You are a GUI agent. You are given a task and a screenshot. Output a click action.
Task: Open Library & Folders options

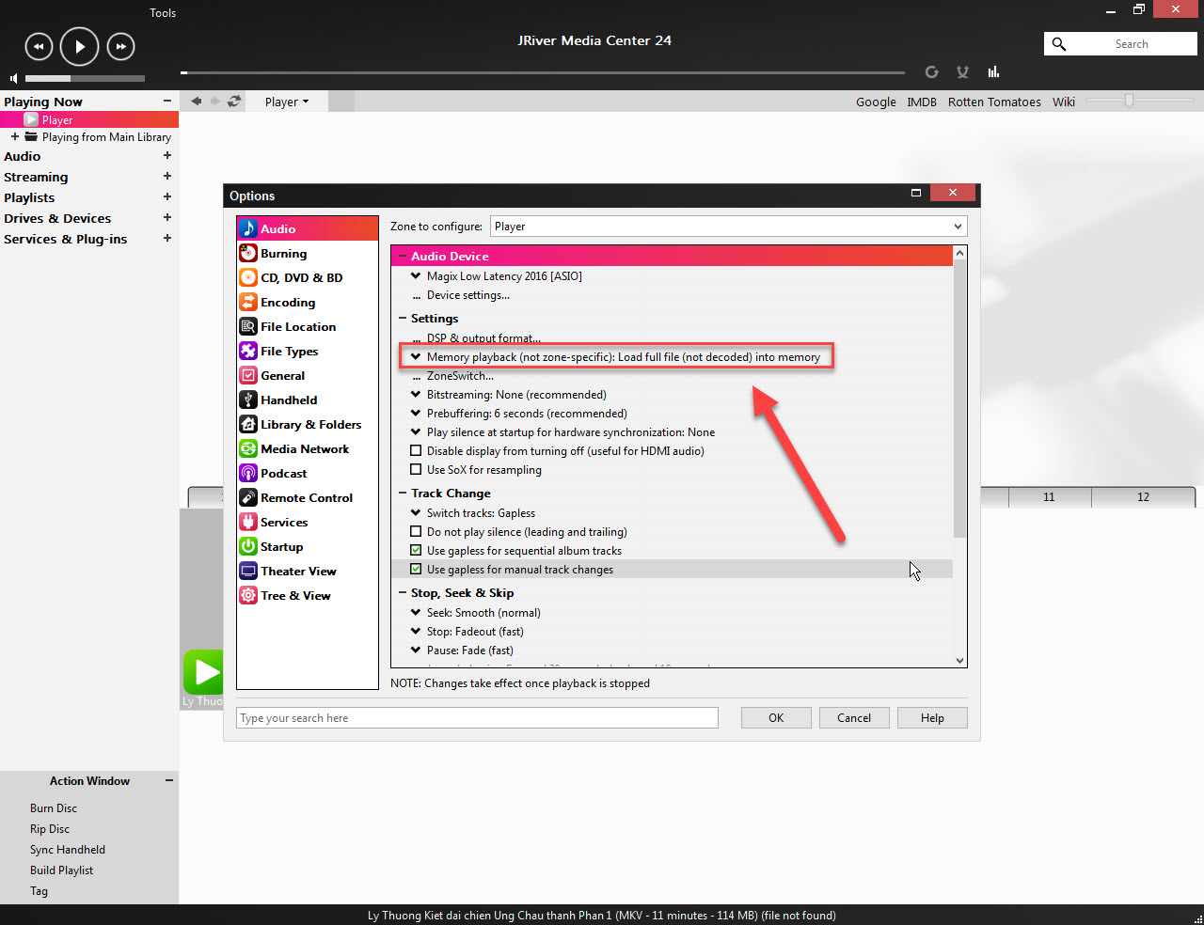[308, 424]
